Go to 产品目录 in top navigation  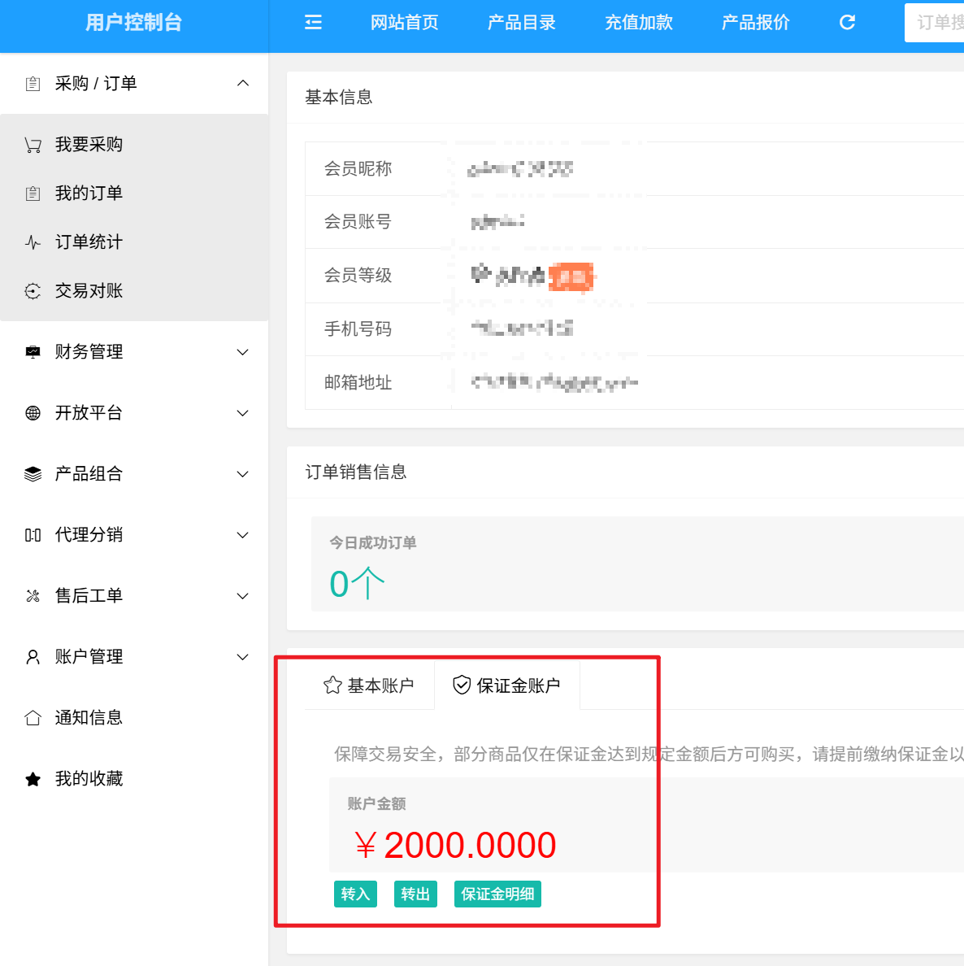pyautogui.click(x=522, y=23)
